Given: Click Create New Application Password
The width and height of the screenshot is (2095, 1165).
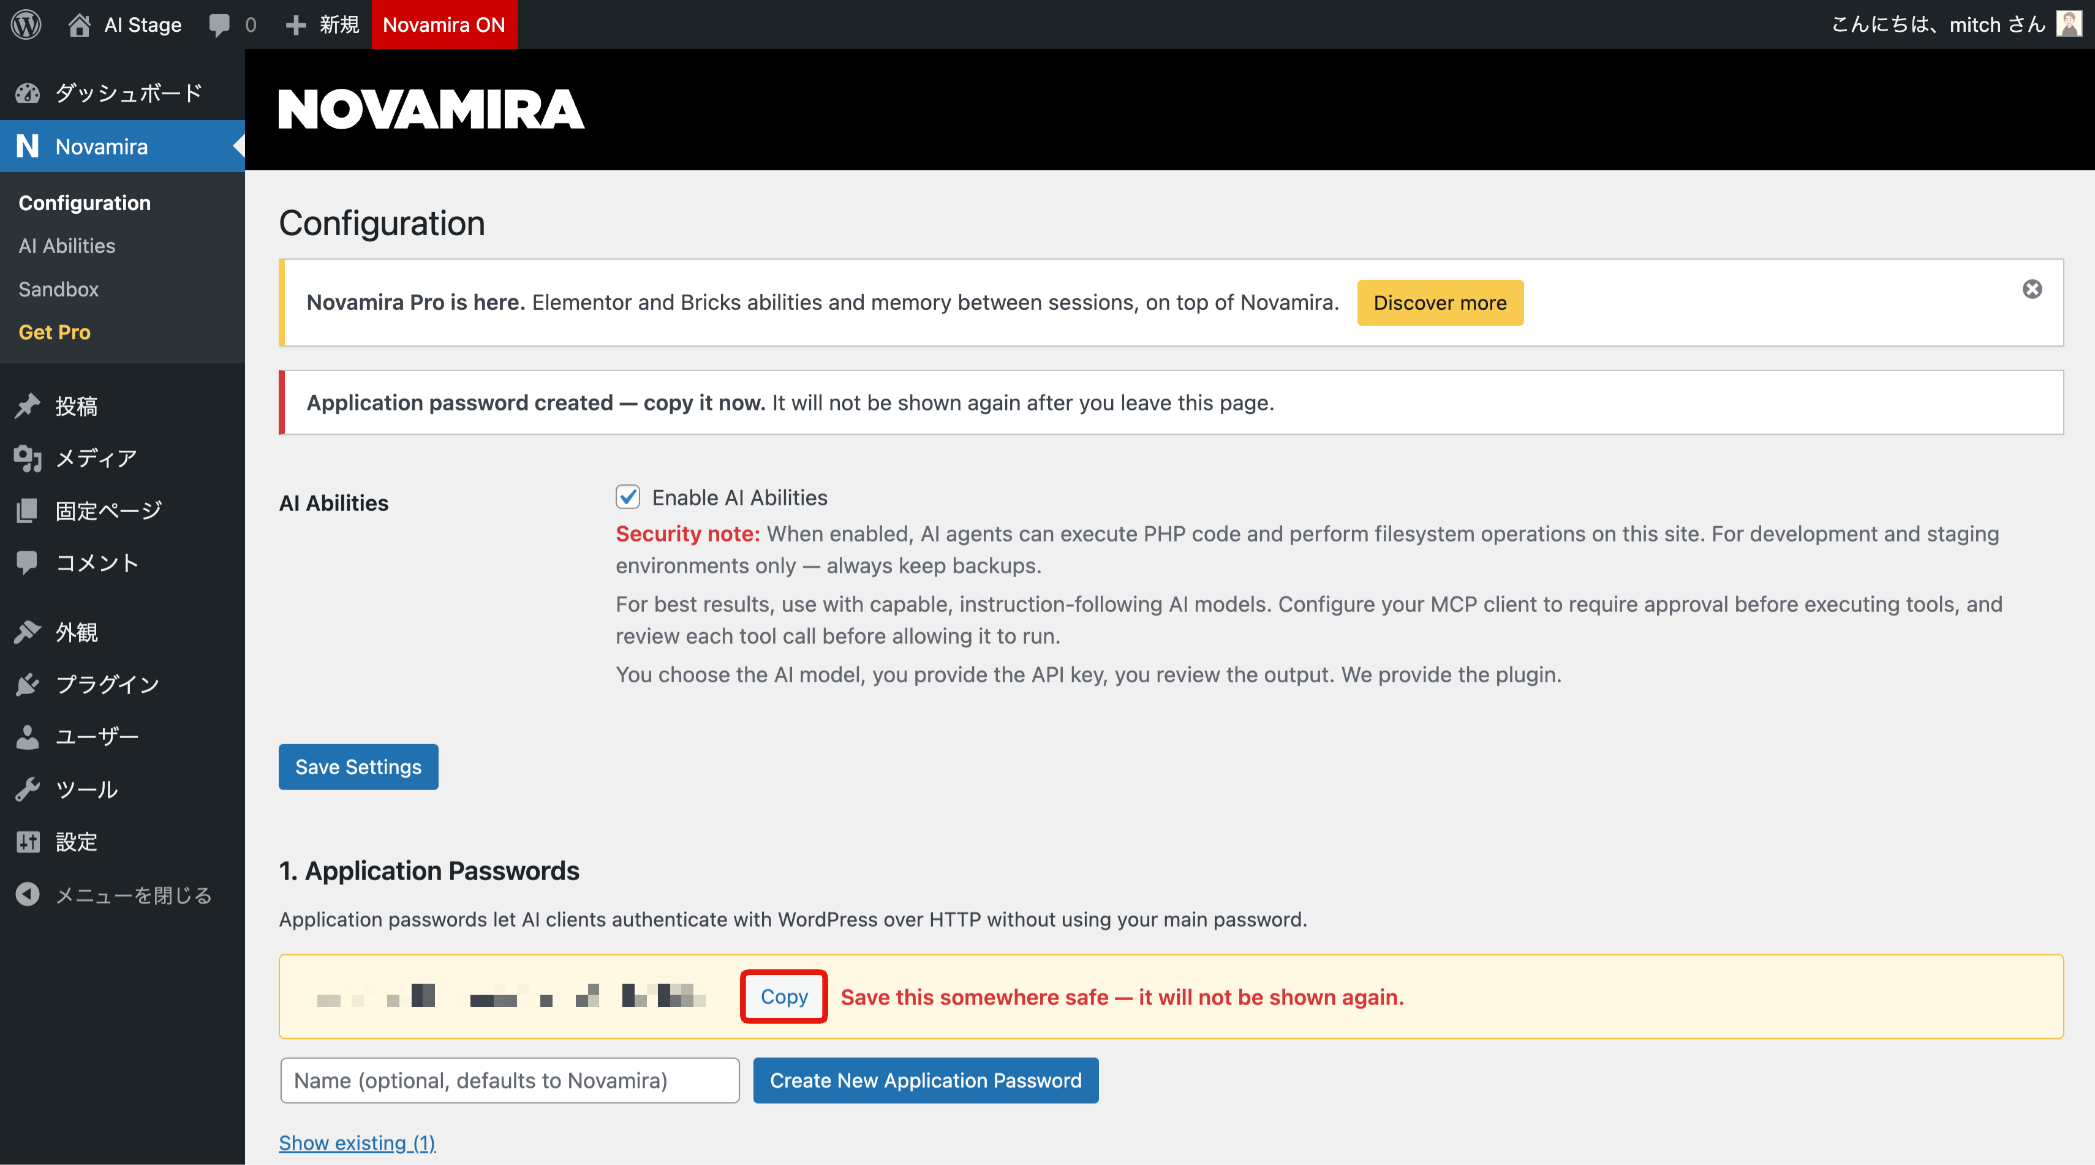Looking at the screenshot, I should pos(926,1080).
